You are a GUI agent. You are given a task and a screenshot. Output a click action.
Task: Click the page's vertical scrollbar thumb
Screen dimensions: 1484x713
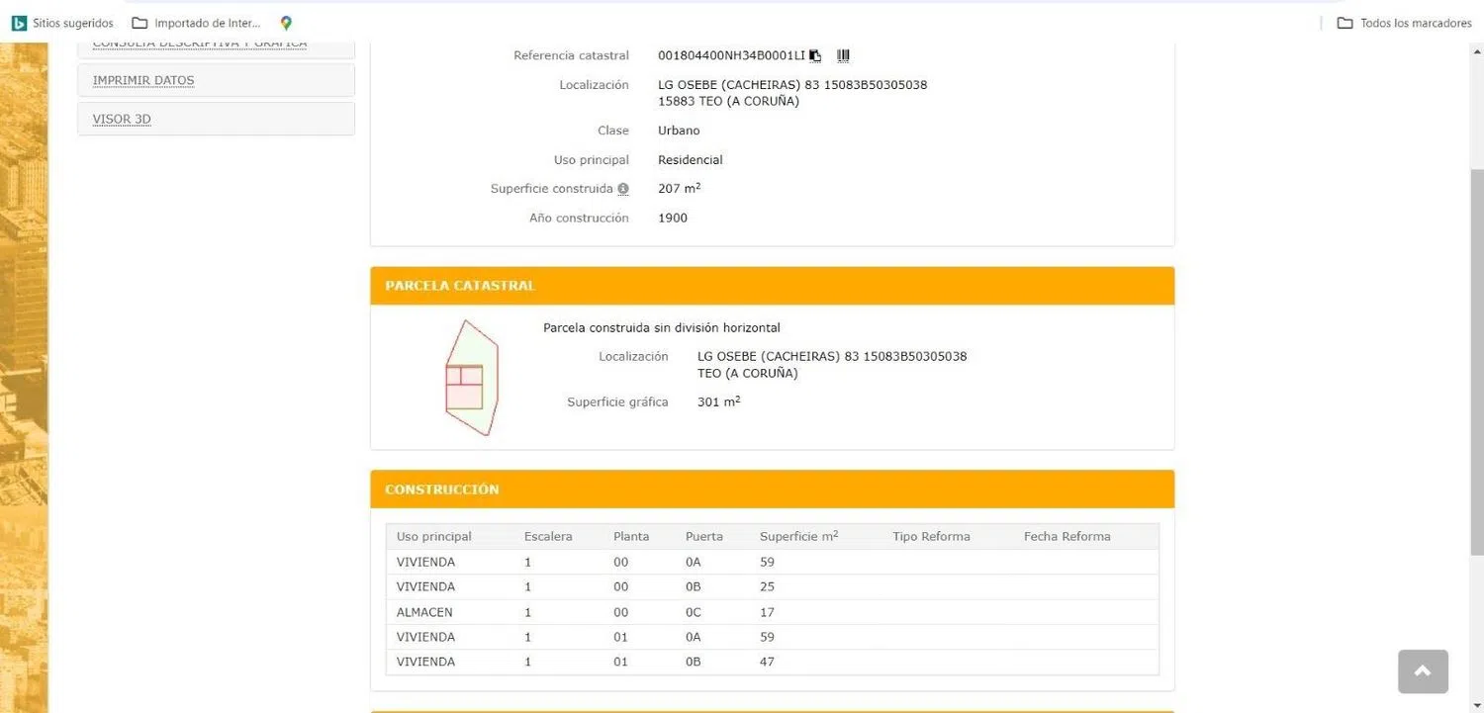tap(1476, 356)
